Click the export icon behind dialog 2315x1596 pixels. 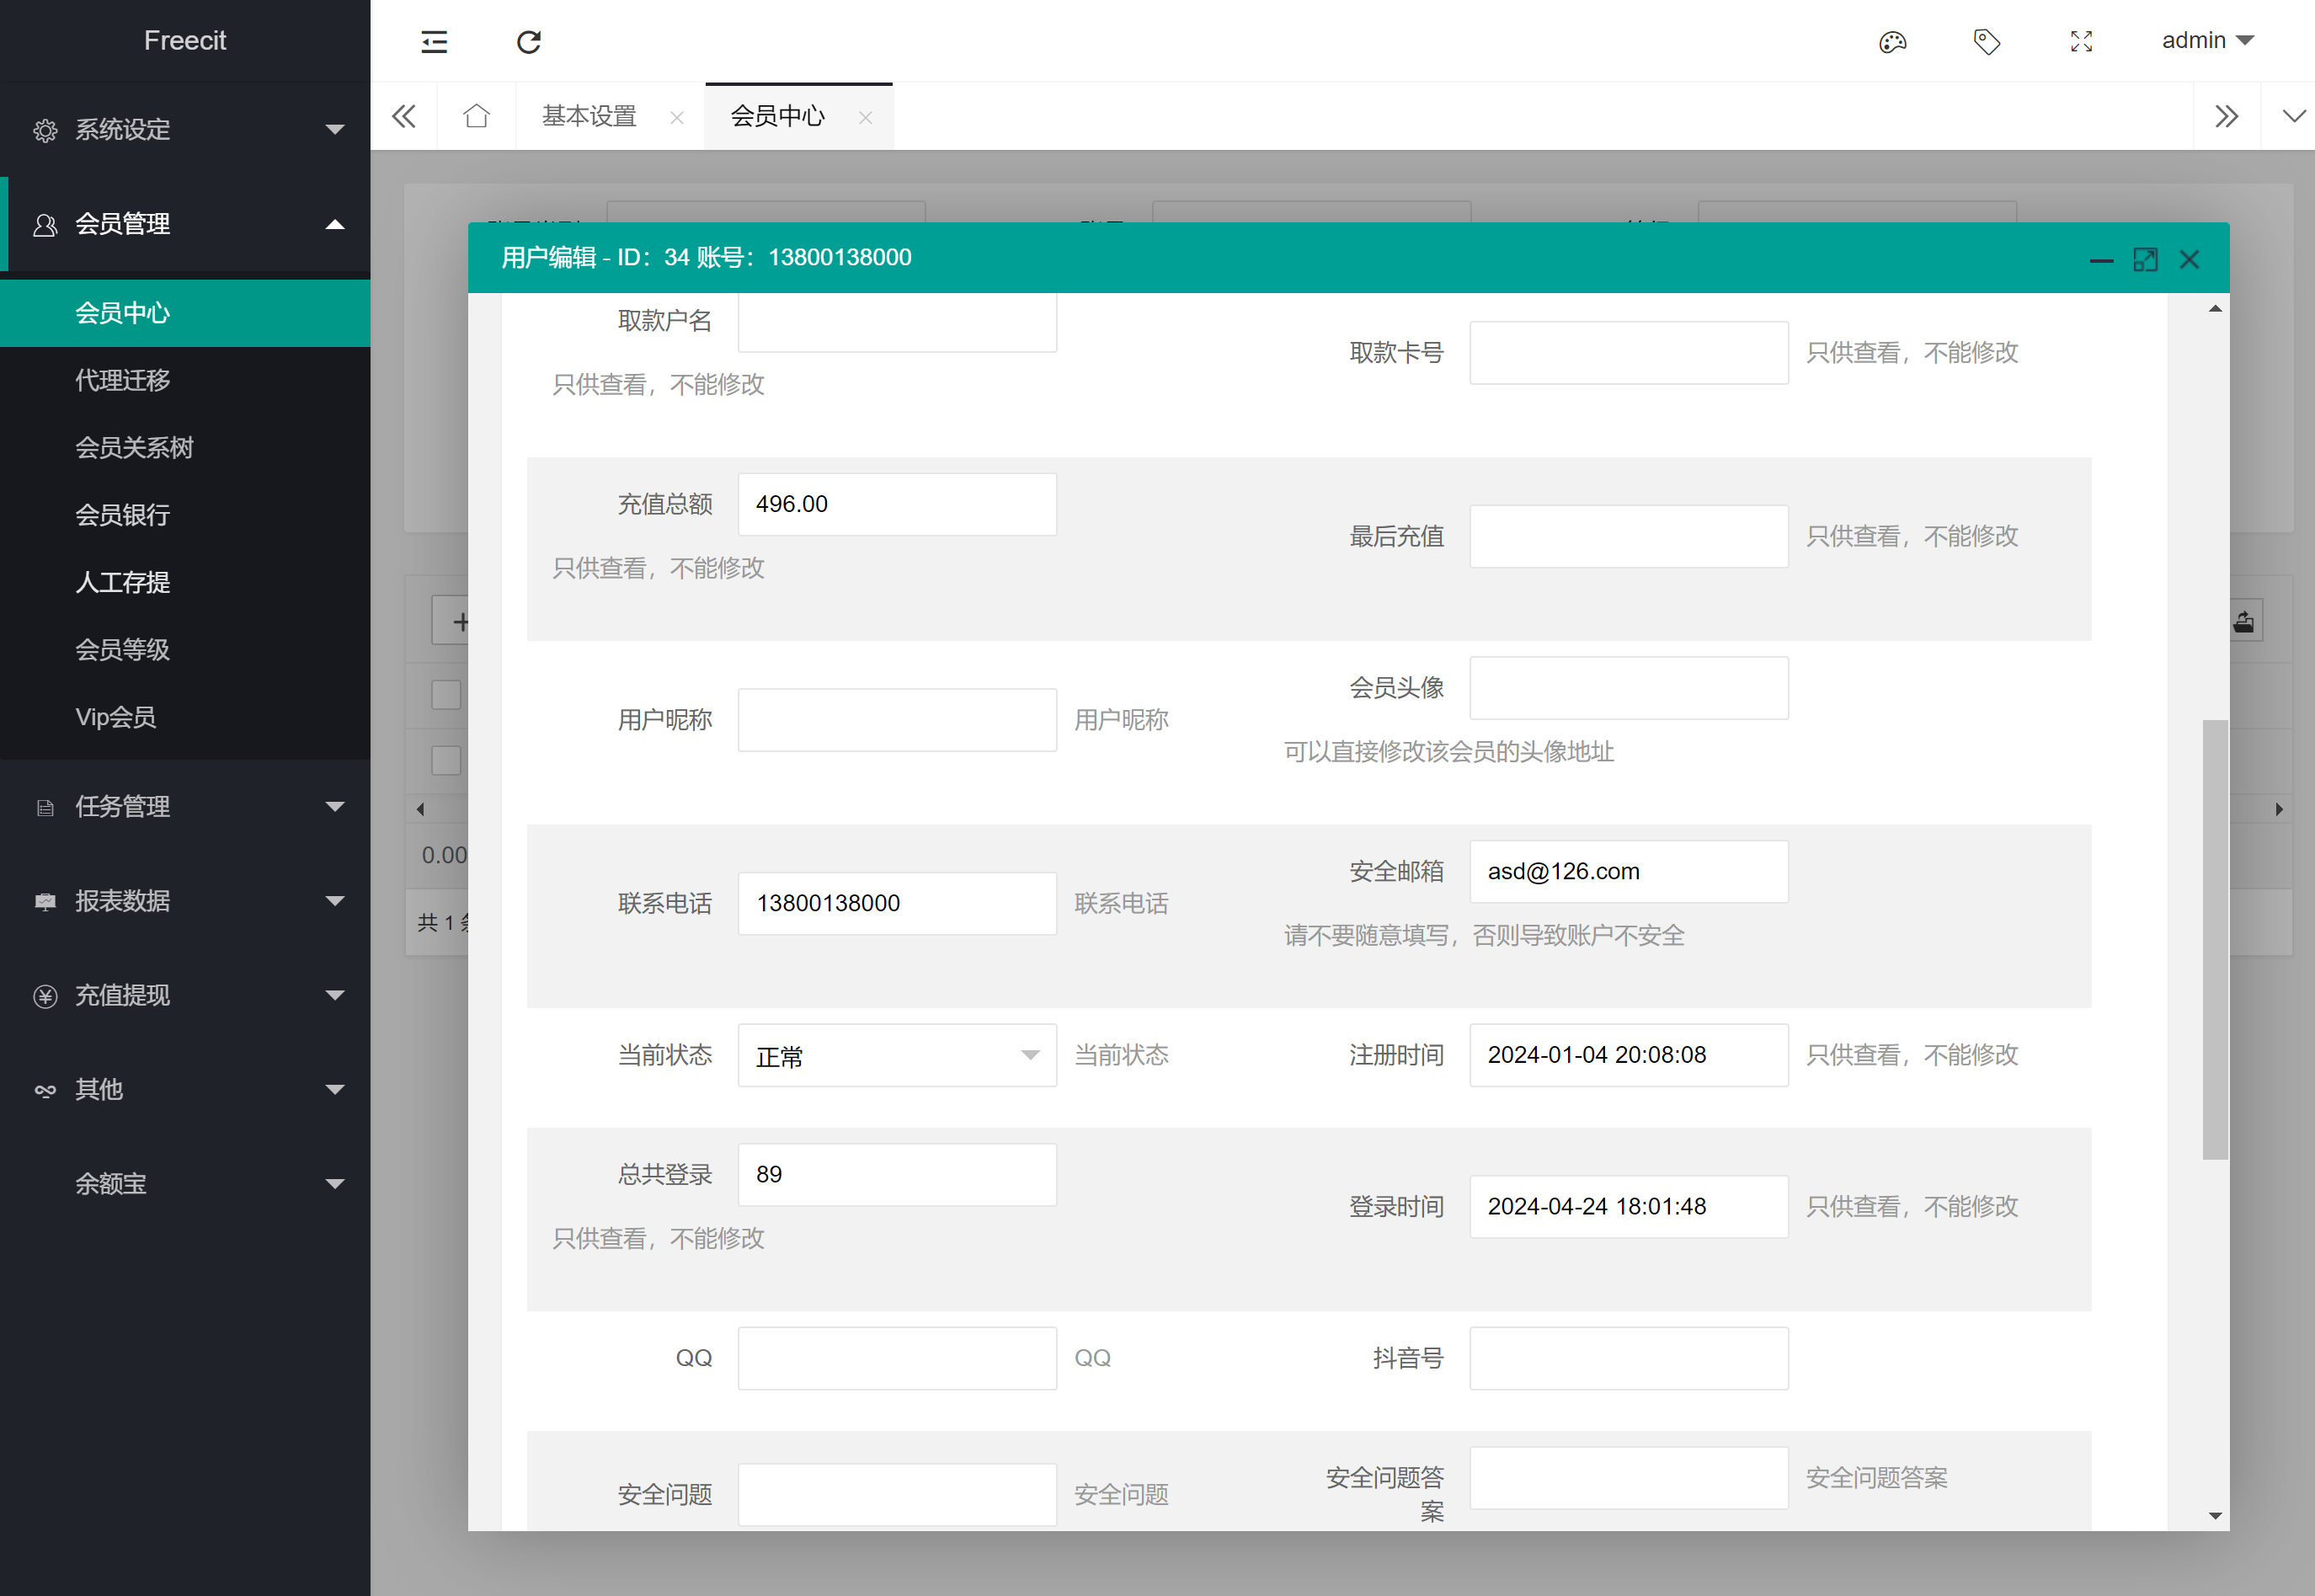coord(2245,622)
